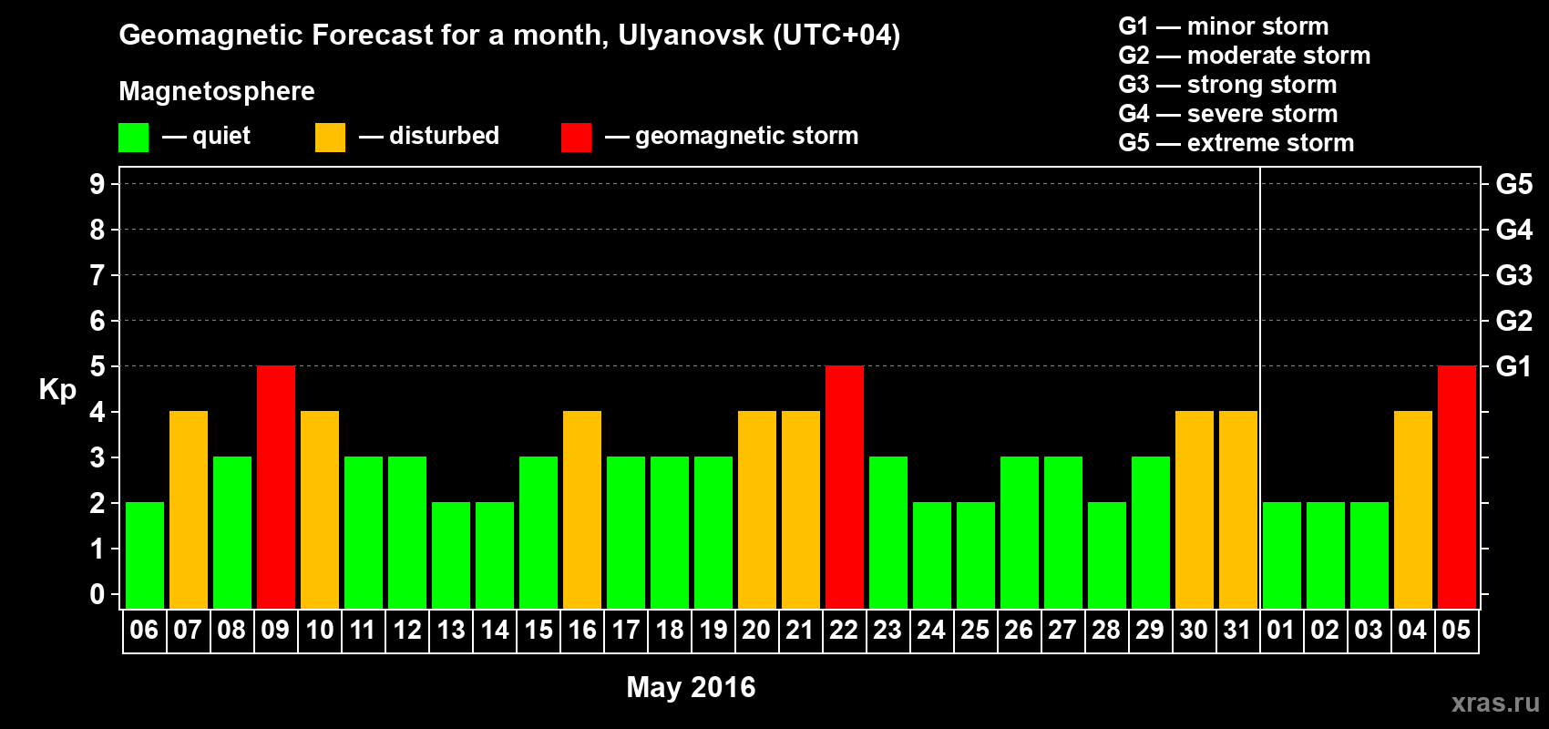Click the date cell labeled 22
The image size is (1549, 729).
tap(845, 631)
